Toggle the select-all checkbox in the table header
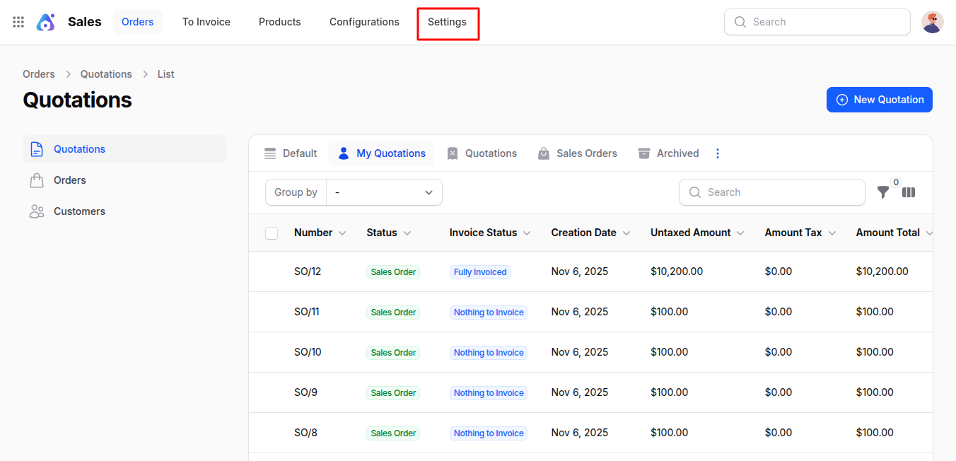 point(272,233)
